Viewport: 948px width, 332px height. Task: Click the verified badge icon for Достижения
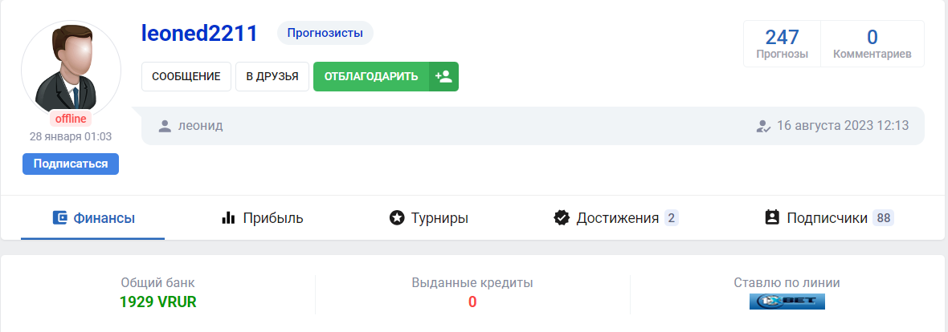point(562,217)
